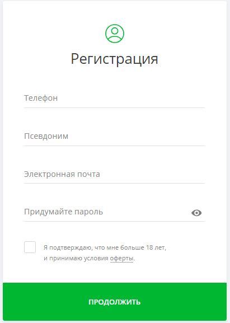The width and height of the screenshot is (230, 323).
Task: Click the head circle inside the user icon
Action: pyautogui.click(x=115, y=31)
